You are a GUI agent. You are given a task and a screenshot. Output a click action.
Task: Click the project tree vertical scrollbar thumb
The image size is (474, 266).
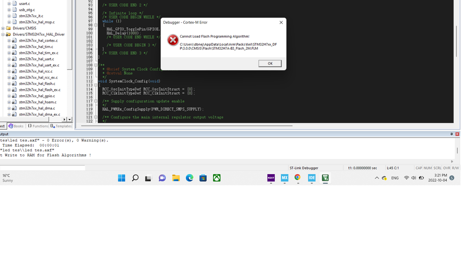tap(70, 35)
